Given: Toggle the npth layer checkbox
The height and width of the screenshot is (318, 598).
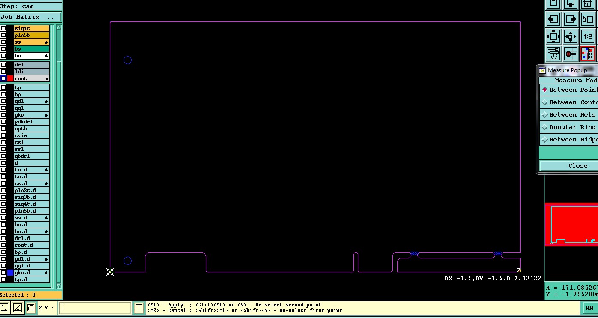Looking at the screenshot, I should pos(3,129).
